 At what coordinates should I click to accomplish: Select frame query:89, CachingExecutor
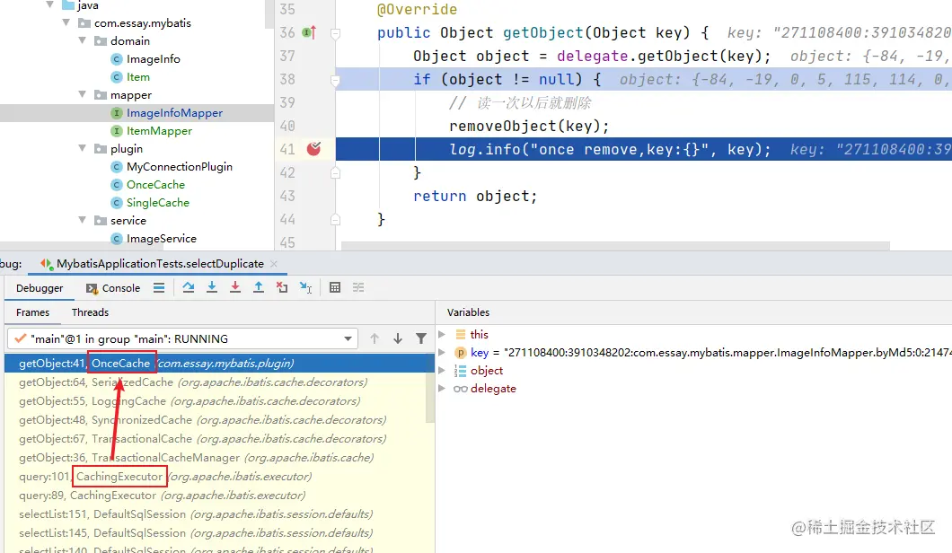click(x=219, y=496)
